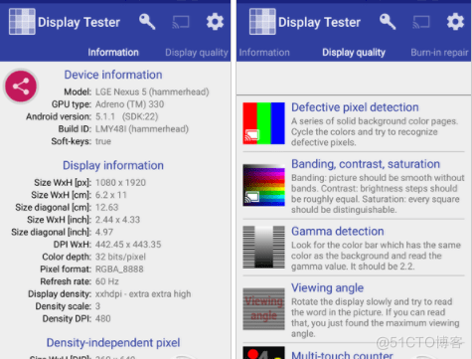472x359 pixels.
Task: Open the key icon in left screen header
Action: tap(147, 22)
